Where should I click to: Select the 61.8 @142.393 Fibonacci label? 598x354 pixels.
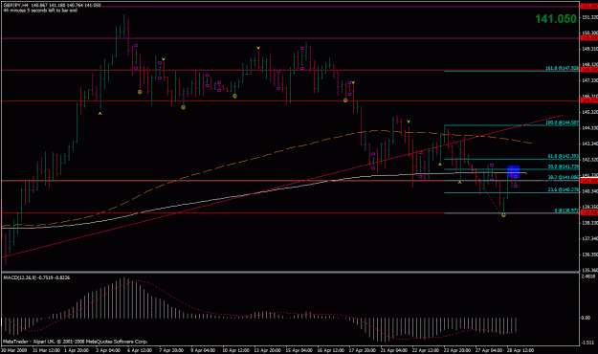[x=564, y=156]
